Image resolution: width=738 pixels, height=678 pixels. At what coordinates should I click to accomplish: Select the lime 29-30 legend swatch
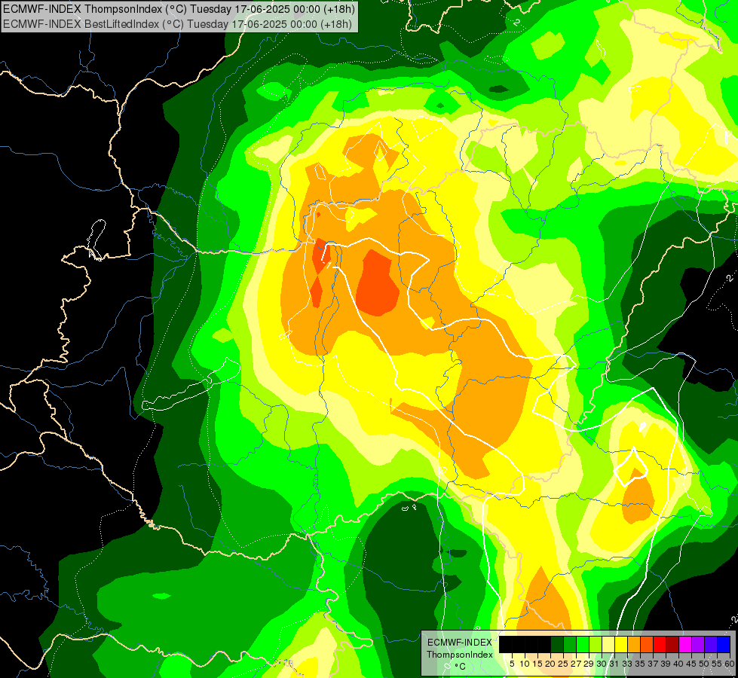[x=596, y=644]
